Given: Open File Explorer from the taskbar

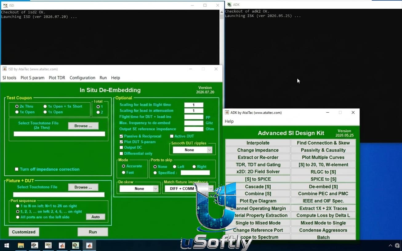Looking at the screenshot, I should (x=21, y=245).
